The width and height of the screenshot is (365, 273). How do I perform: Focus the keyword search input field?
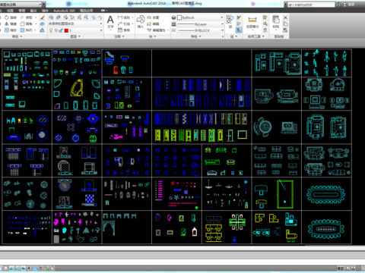tap(311, 5)
